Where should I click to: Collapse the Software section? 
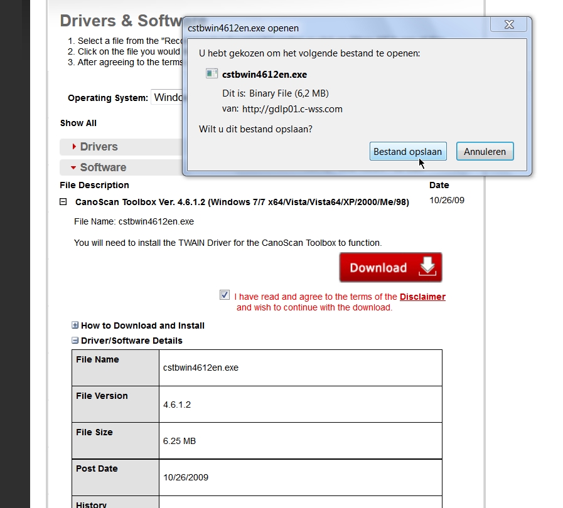[x=102, y=167]
